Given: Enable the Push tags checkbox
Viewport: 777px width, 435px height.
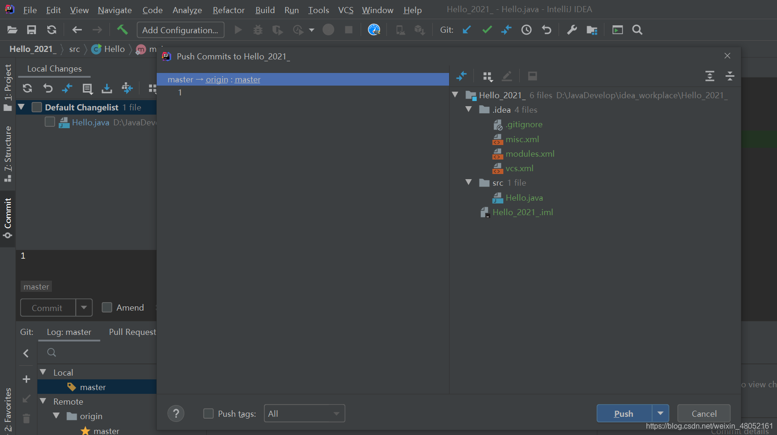Looking at the screenshot, I should [x=209, y=413].
